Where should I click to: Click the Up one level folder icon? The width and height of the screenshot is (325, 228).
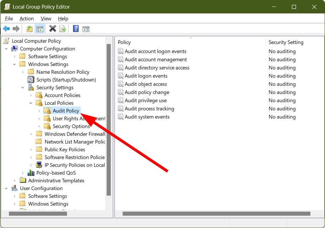tap(29, 29)
